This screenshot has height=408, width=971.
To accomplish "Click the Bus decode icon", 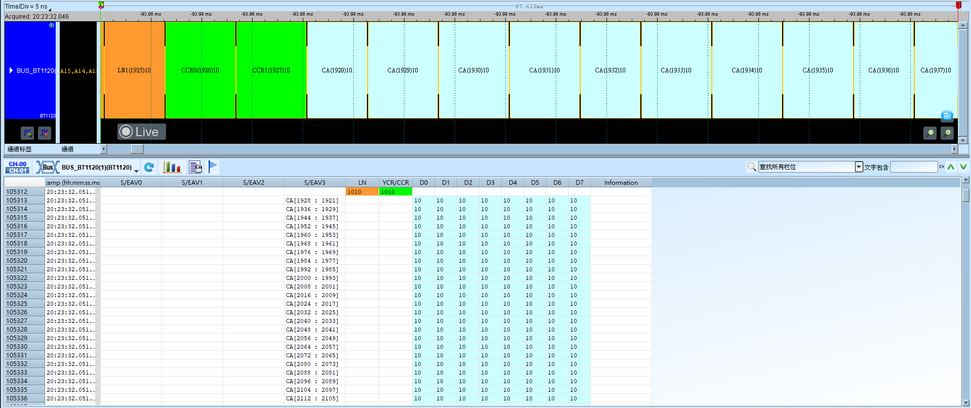I will pyautogui.click(x=47, y=167).
